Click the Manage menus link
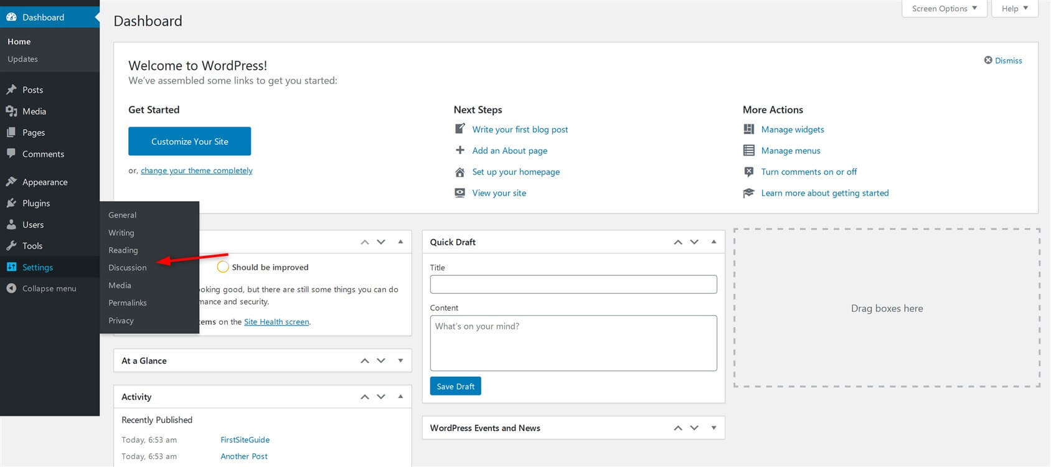 pos(791,151)
